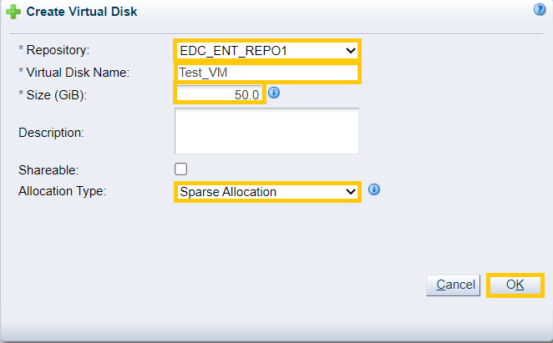Image resolution: width=553 pixels, height=343 pixels.
Task: Expand the Sparse Allocation dropdown
Action: pyautogui.click(x=267, y=192)
